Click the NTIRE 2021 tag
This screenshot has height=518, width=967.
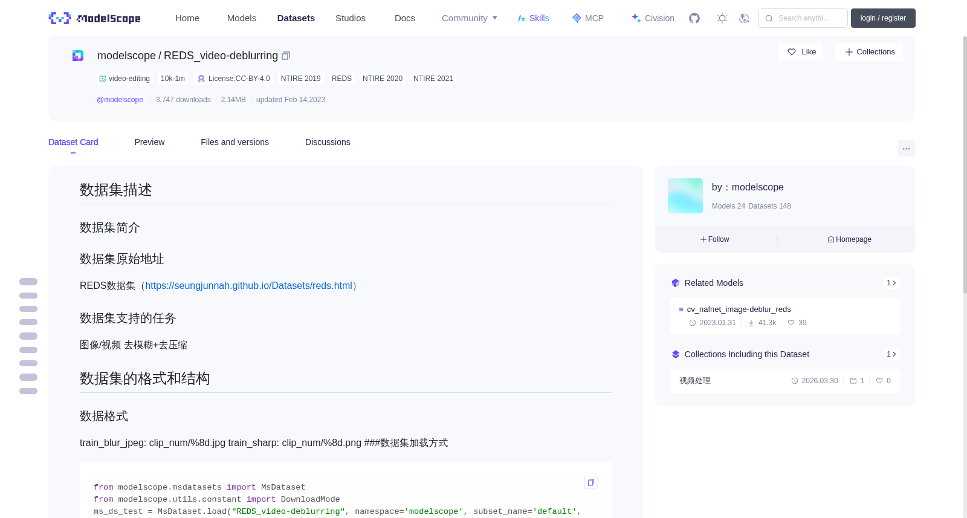[x=433, y=79]
